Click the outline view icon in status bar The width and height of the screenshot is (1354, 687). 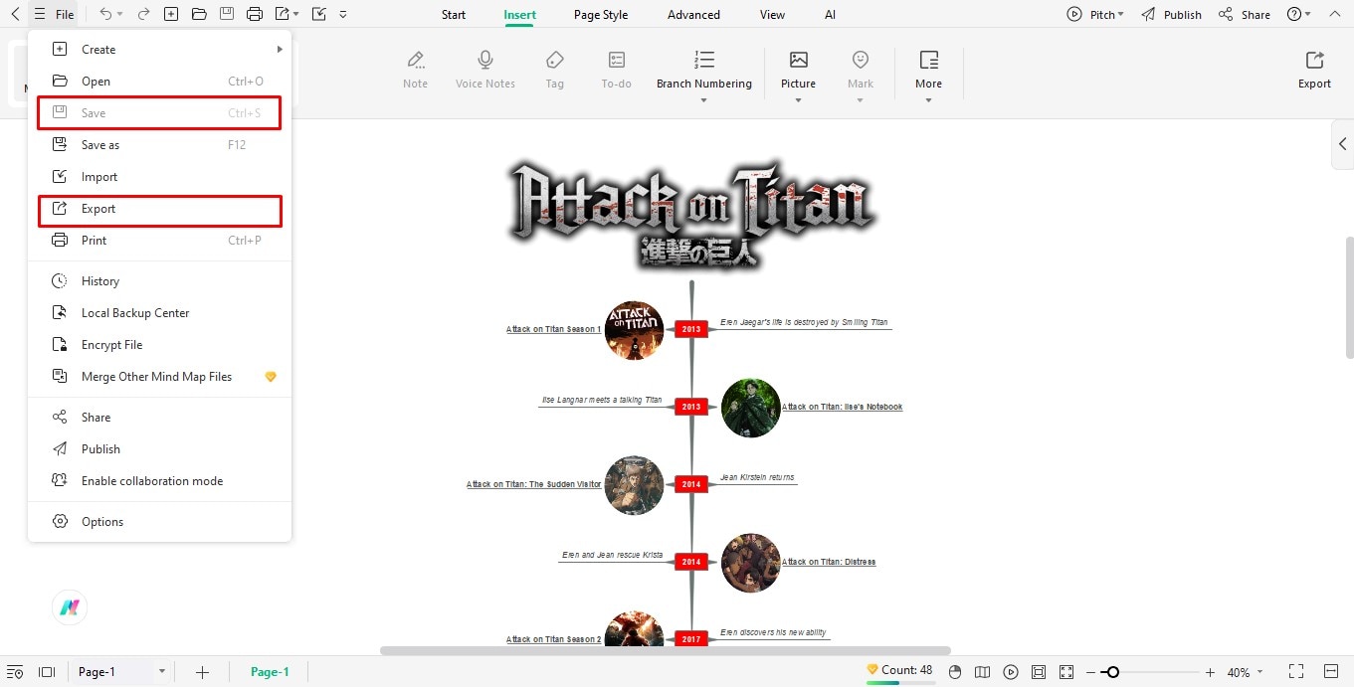pyautogui.click(x=14, y=672)
